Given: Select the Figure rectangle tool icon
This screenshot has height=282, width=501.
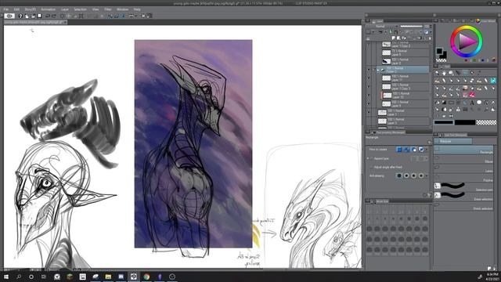Looking at the screenshot, I should coord(451,103).
